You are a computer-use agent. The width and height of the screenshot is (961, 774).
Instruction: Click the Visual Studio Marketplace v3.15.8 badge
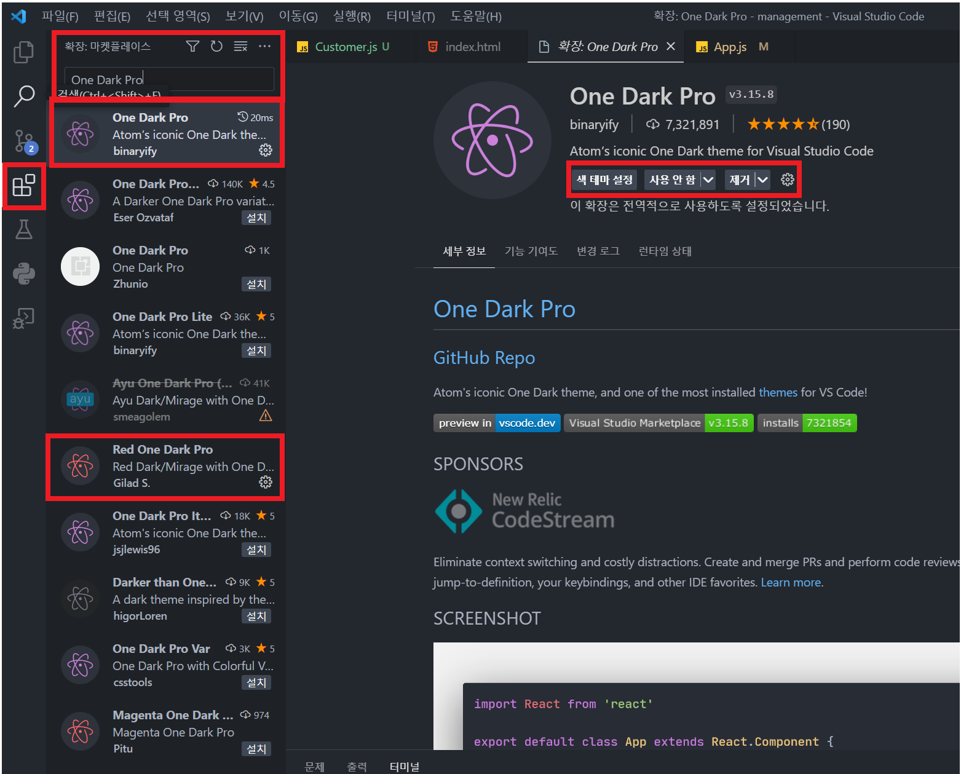tap(658, 423)
